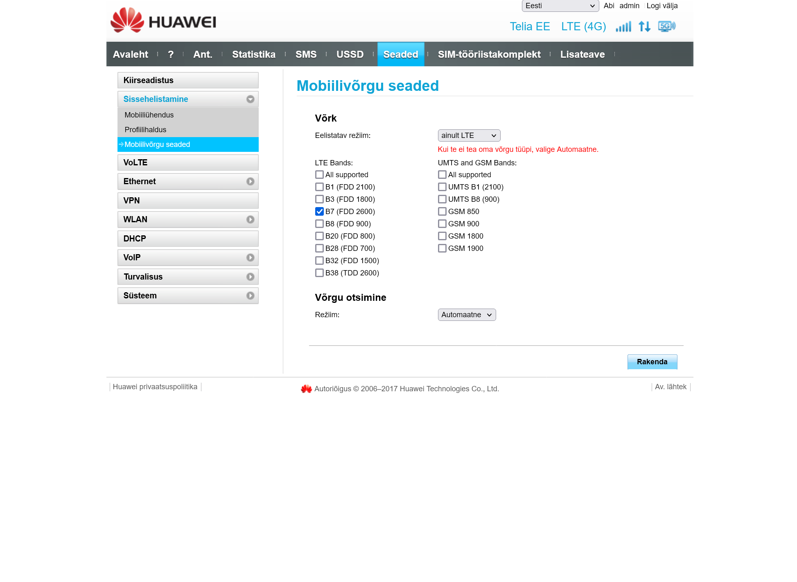Click the WLAN expand arrow icon
This screenshot has height=582, width=797.
click(x=250, y=219)
